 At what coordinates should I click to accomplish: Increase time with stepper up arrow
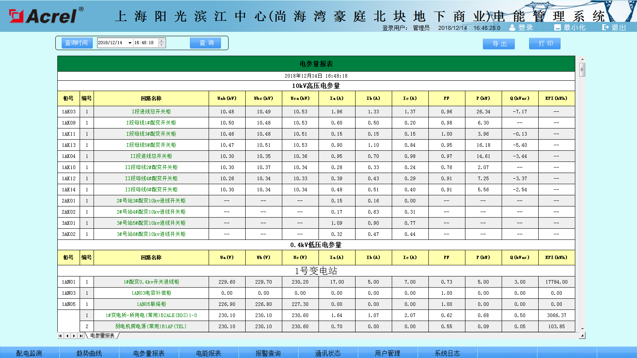[x=161, y=41]
